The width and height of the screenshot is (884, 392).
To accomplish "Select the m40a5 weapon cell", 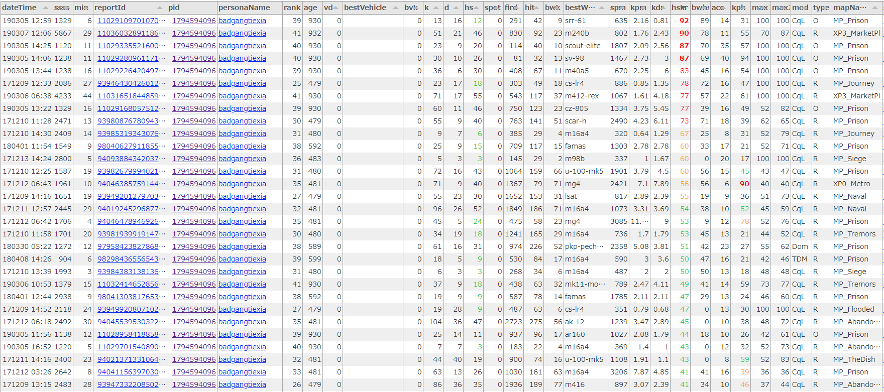I will coord(586,71).
